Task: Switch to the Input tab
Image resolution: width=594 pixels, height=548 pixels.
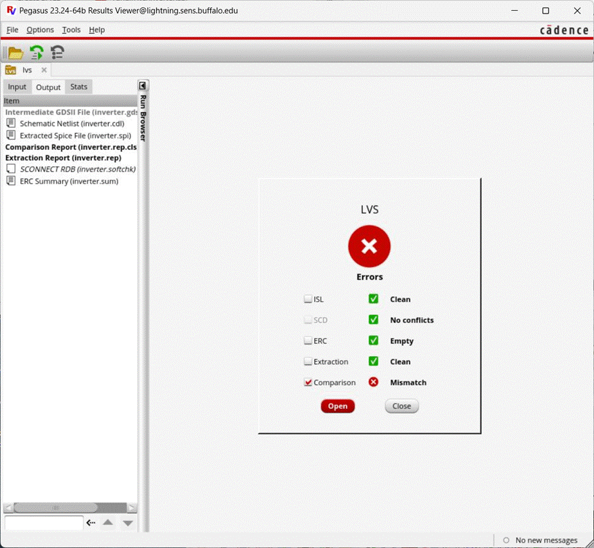Action: 16,86
